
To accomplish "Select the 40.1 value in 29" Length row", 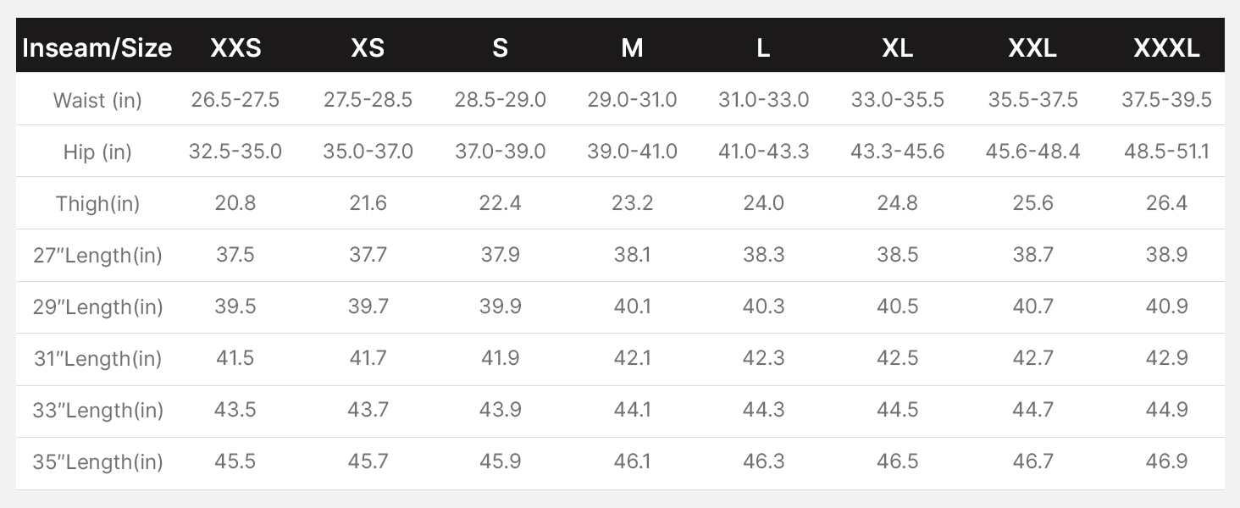I will pos(632,306).
